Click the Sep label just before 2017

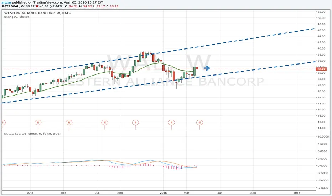(x=253, y=193)
